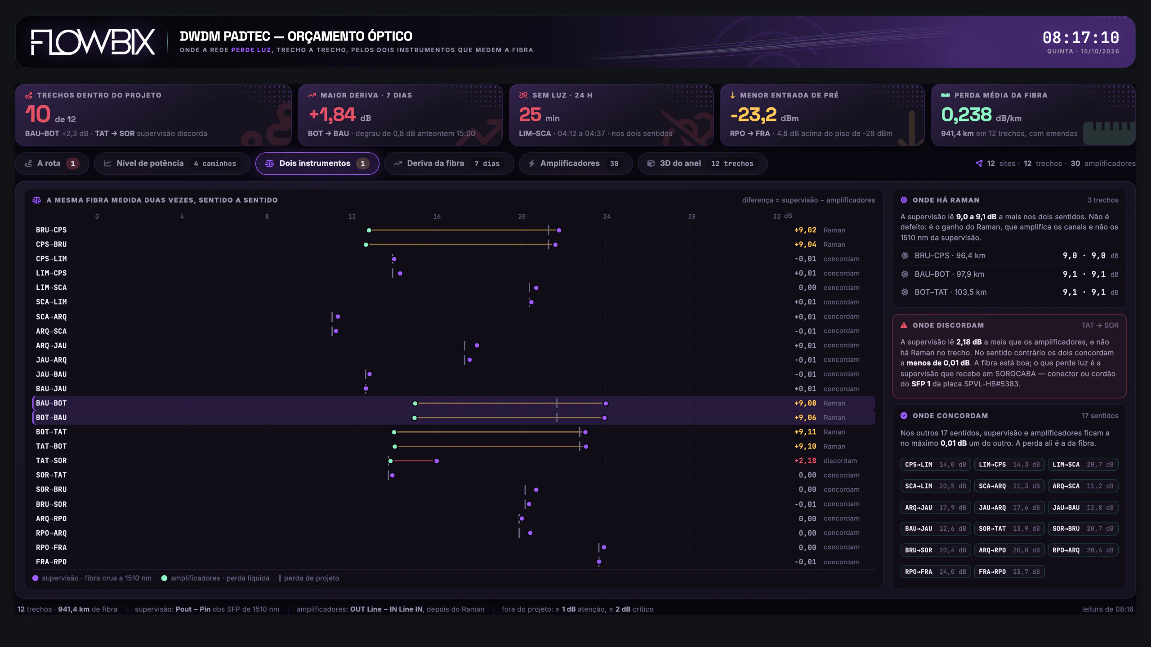Viewport: 1151px width, 647px height.
Task: Click the broken-link icon in Sem luz card
Action: pos(523,95)
